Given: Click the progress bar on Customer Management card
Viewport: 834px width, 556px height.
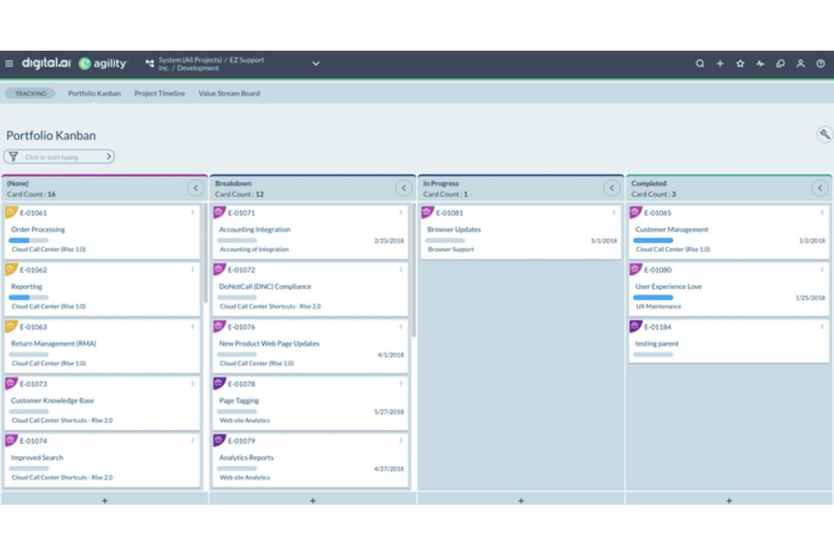Looking at the screenshot, I should coord(653,241).
